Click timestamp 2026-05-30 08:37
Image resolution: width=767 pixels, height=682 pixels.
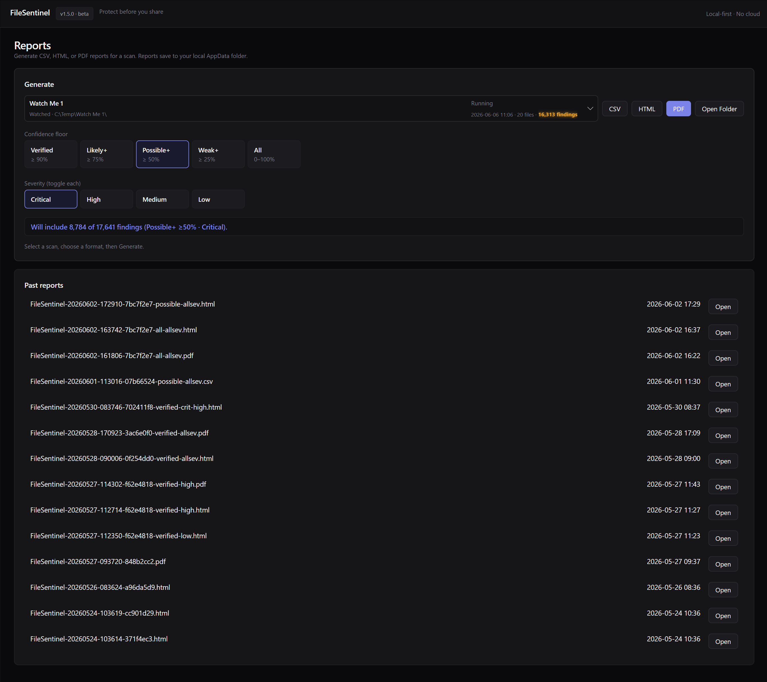pyautogui.click(x=673, y=407)
